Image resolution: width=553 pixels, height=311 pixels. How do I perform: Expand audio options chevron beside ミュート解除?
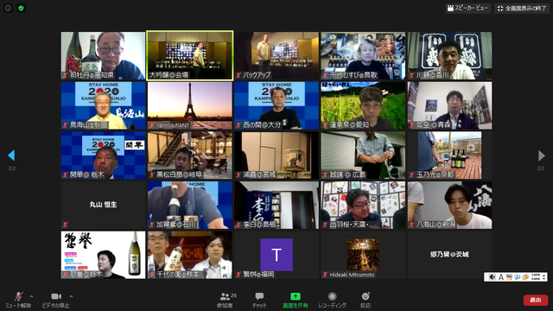tap(31, 296)
